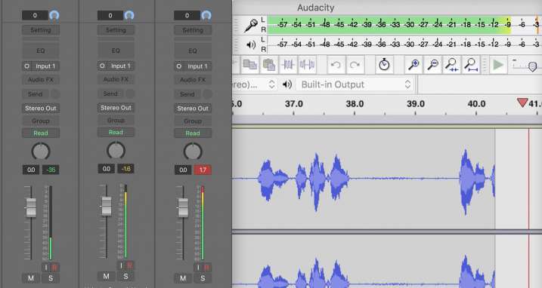The width and height of the screenshot is (542, 288).
Task: Mute the channel strip peaking at -35
Action: (31, 278)
